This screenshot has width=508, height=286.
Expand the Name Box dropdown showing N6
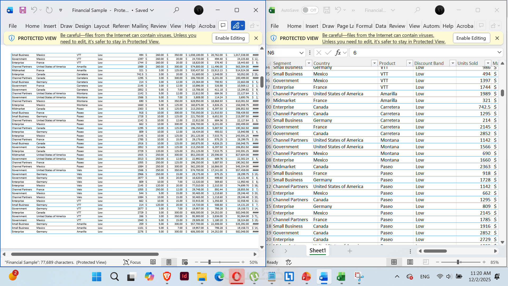coord(301,53)
